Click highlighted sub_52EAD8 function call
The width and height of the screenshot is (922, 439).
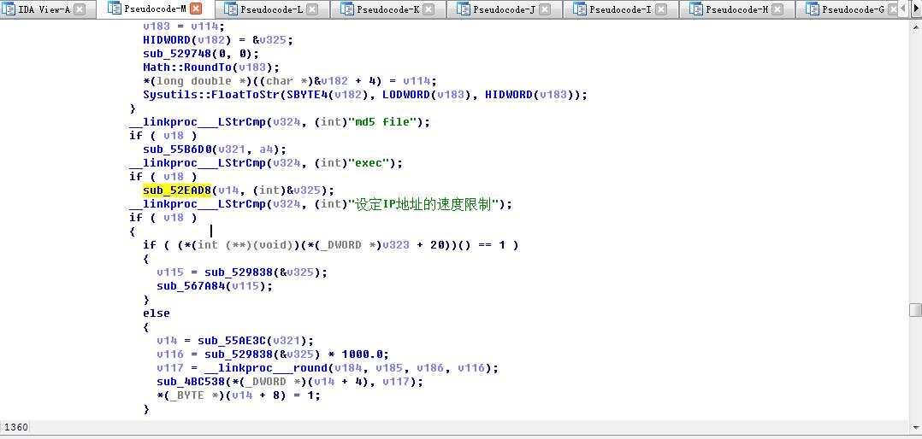pyautogui.click(x=177, y=190)
